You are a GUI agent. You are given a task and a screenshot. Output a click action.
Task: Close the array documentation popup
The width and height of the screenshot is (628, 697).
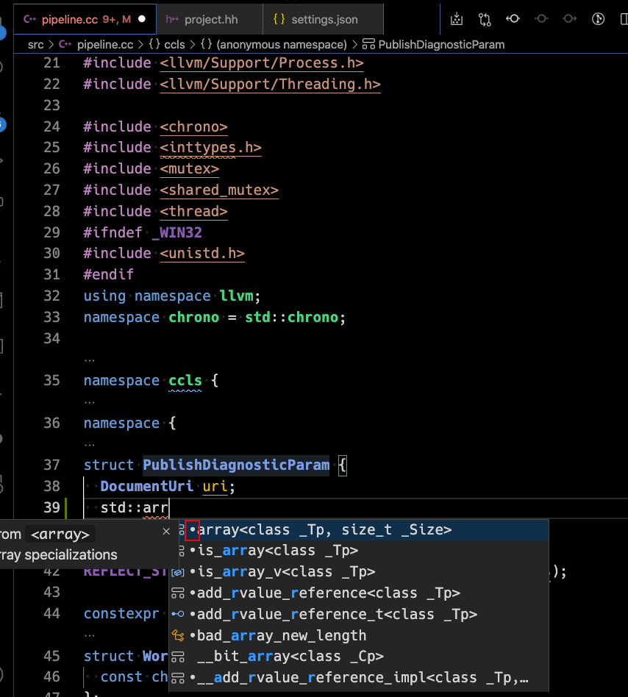(x=166, y=531)
